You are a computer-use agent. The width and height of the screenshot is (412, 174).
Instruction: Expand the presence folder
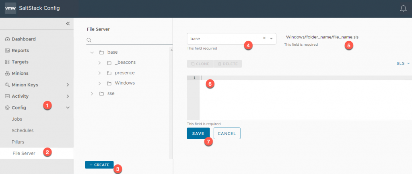pos(100,73)
